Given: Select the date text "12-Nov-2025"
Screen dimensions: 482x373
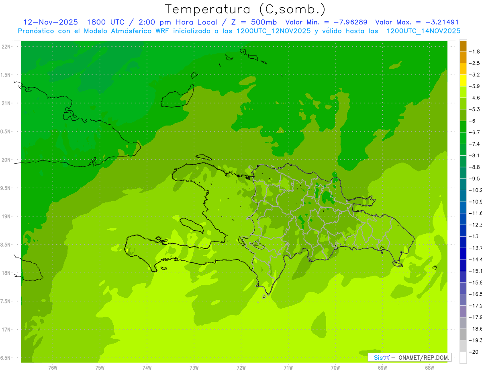Looking at the screenshot, I should (51, 22).
